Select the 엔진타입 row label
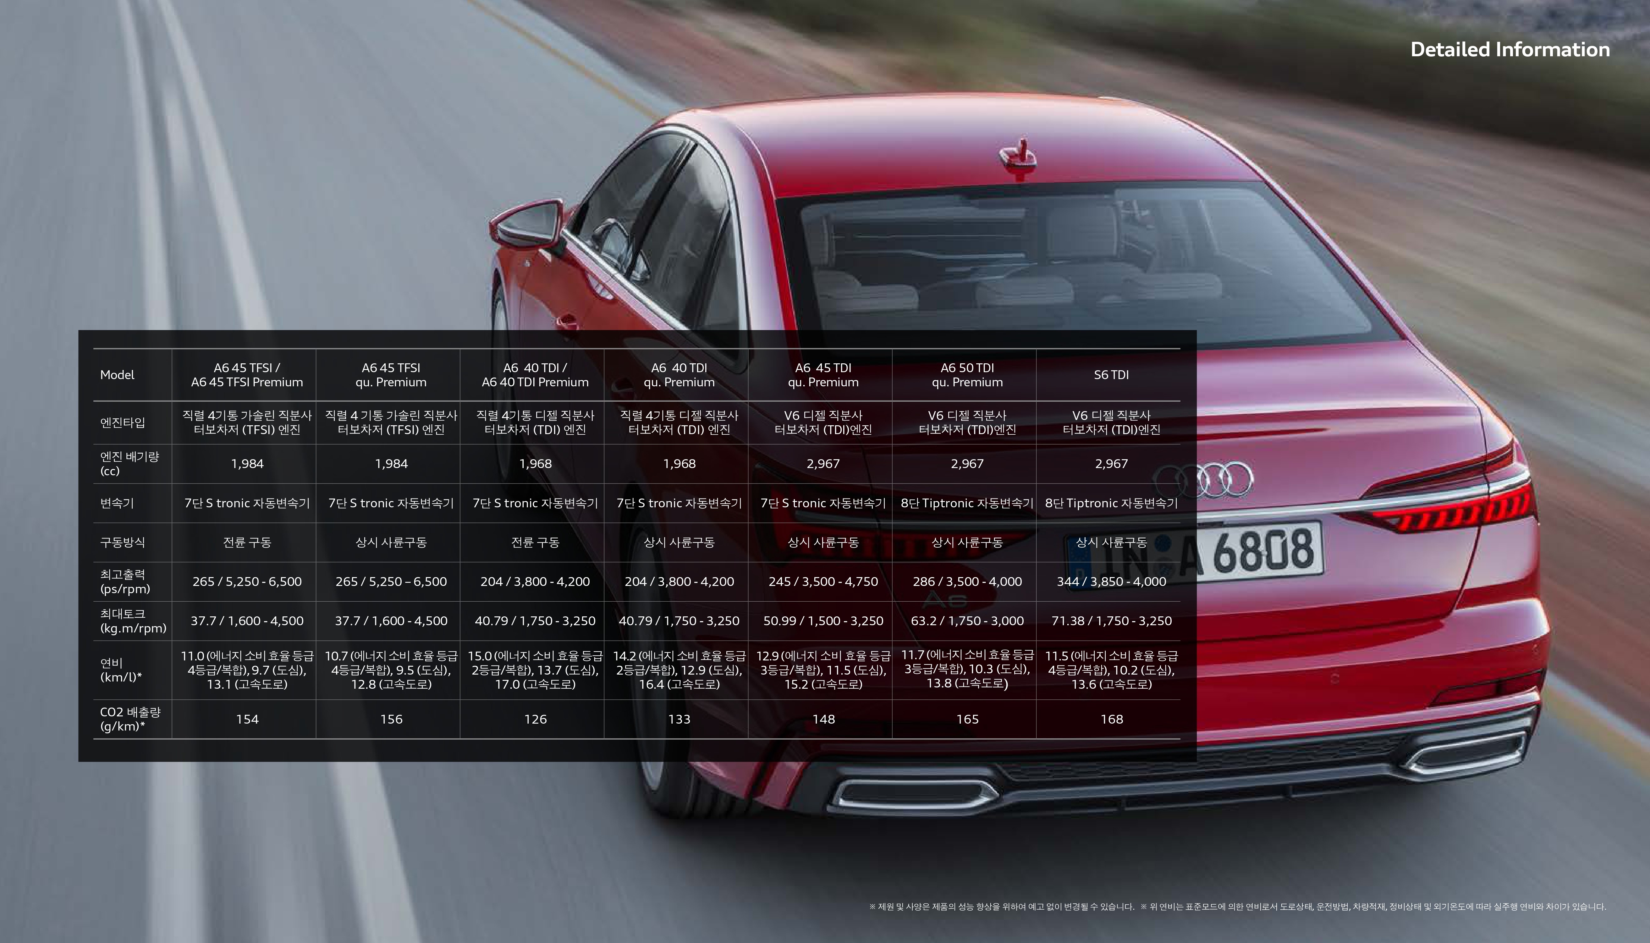This screenshot has width=1650, height=943. point(122,422)
